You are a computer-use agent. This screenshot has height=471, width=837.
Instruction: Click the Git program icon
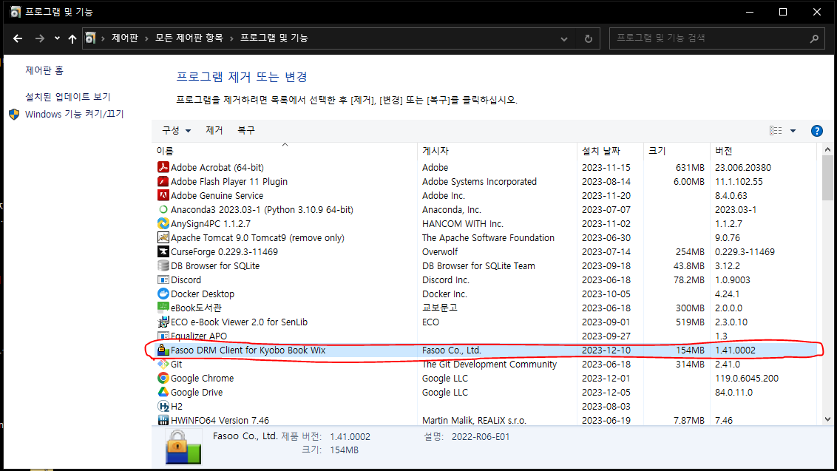[x=163, y=365]
